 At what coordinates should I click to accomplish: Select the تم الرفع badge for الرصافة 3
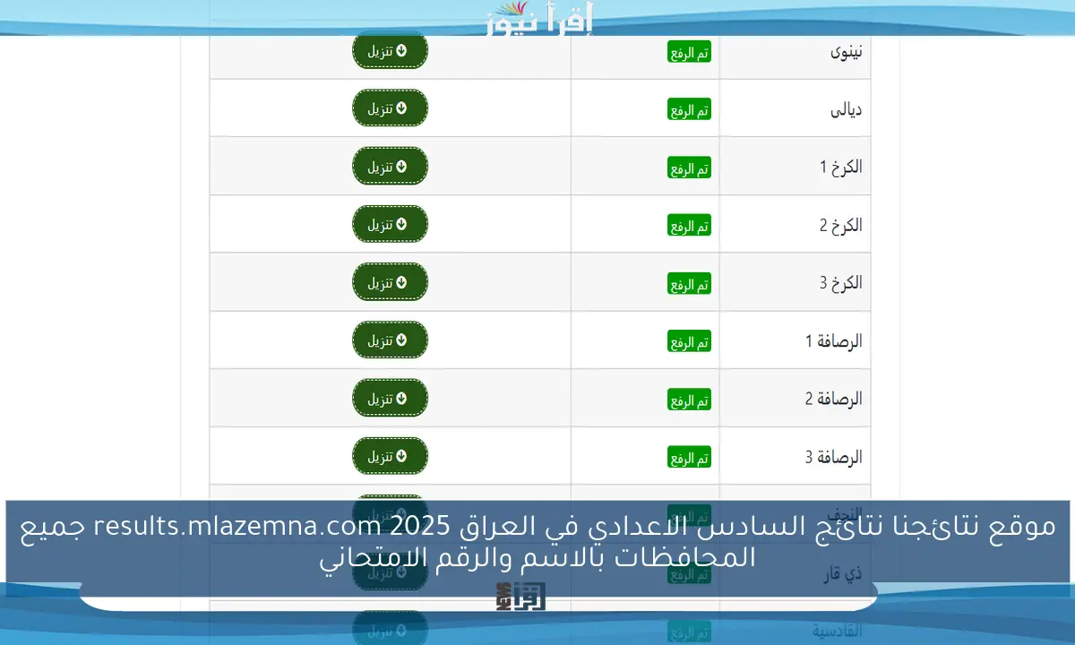click(x=690, y=457)
